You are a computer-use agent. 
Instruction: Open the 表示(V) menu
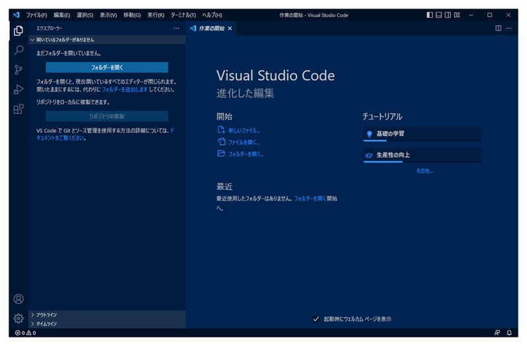[108, 15]
